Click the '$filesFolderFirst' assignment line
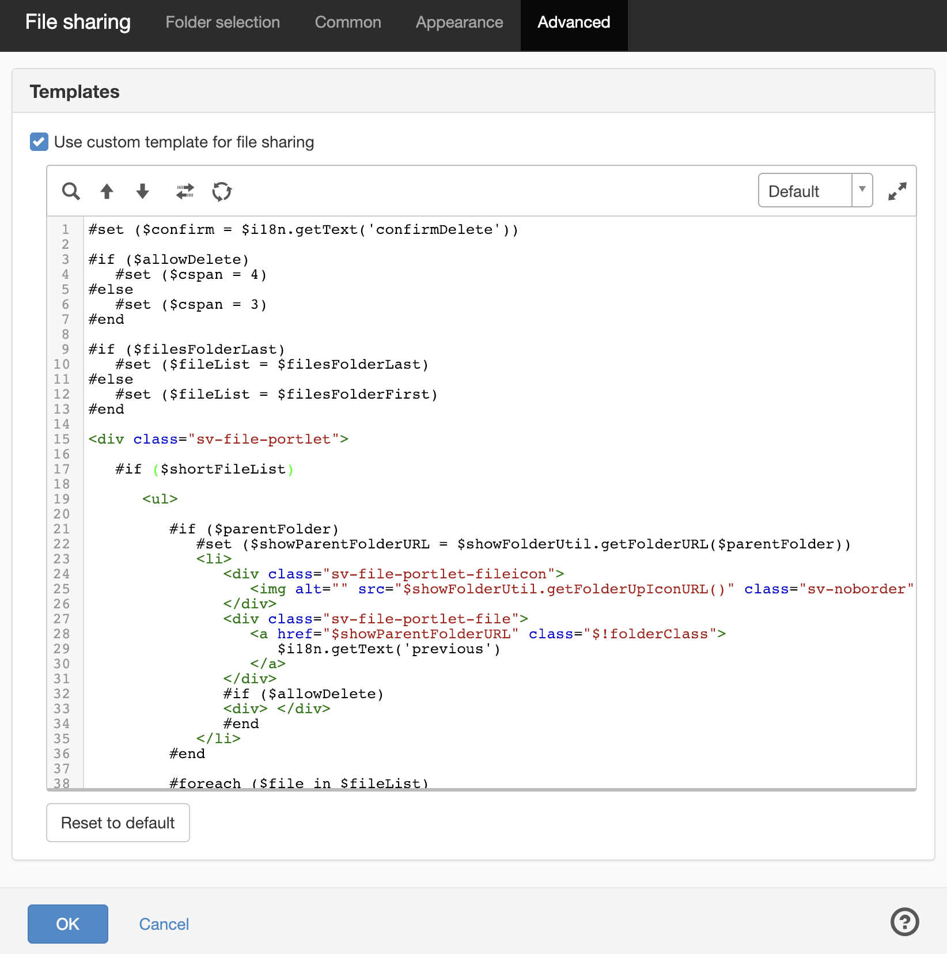 (x=276, y=394)
